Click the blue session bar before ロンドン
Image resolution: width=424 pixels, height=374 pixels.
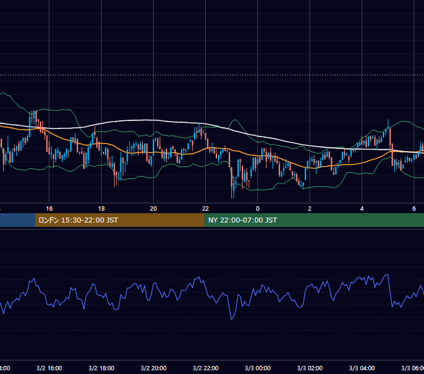click(x=17, y=220)
